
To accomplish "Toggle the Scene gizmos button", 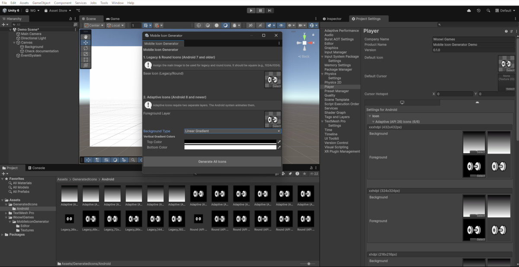I will point(312,25).
